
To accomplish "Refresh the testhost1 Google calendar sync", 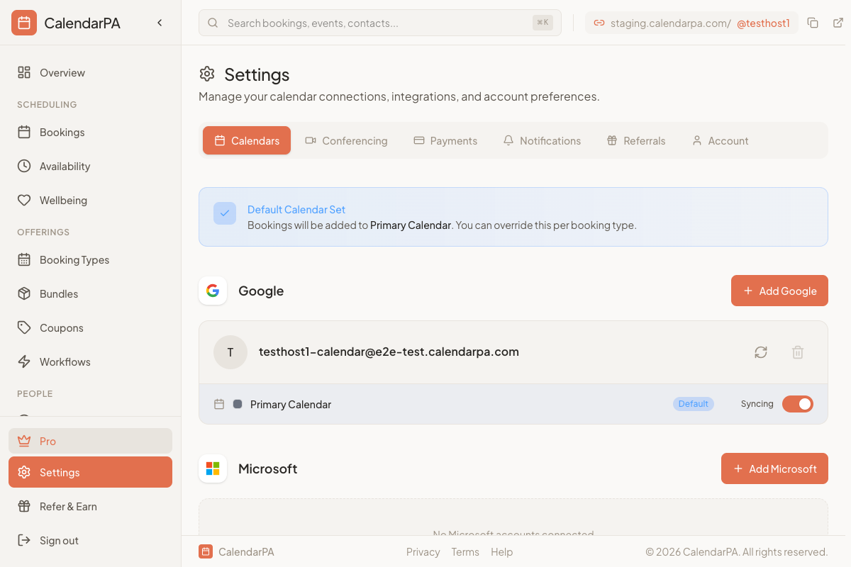I will coord(761,352).
